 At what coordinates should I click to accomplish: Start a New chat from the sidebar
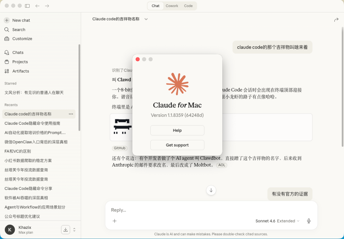click(x=21, y=20)
